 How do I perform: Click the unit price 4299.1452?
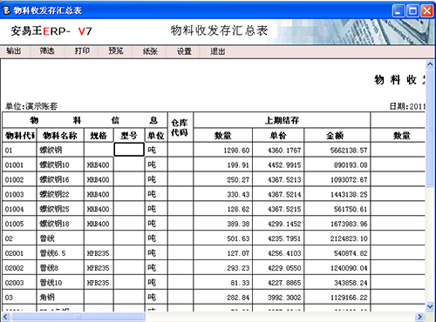[284, 224]
